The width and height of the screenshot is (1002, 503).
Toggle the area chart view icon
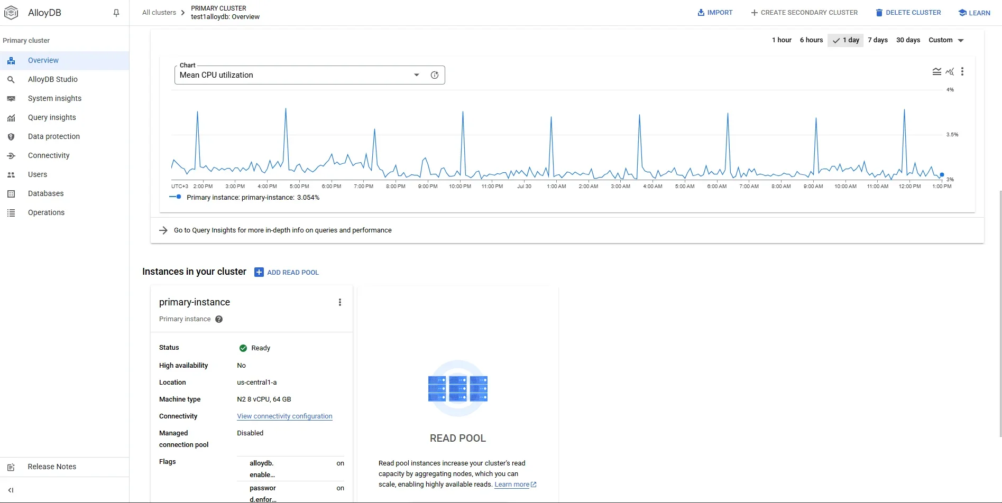point(937,71)
